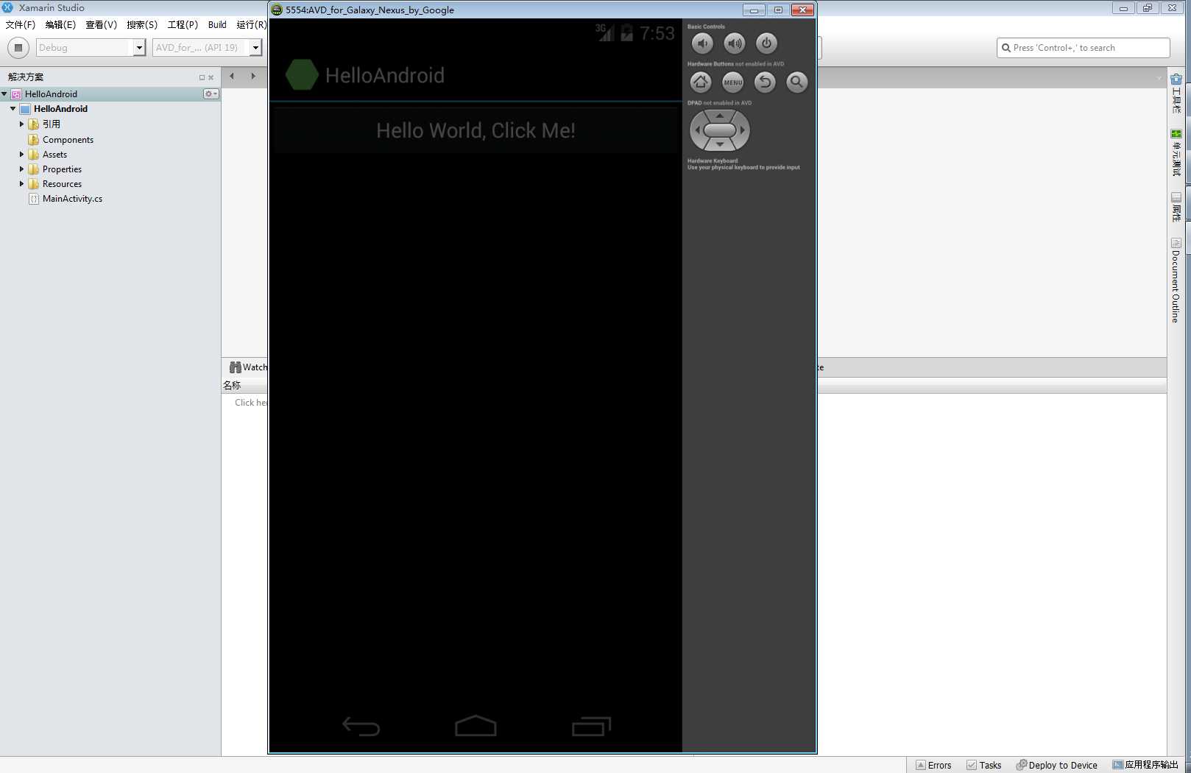
Task: Expand the Properties folder
Action: click(x=21, y=169)
